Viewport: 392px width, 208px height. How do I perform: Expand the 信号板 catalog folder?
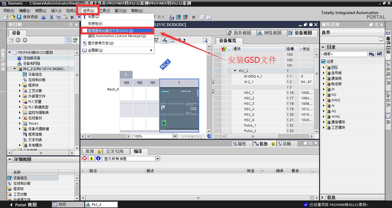(324, 73)
